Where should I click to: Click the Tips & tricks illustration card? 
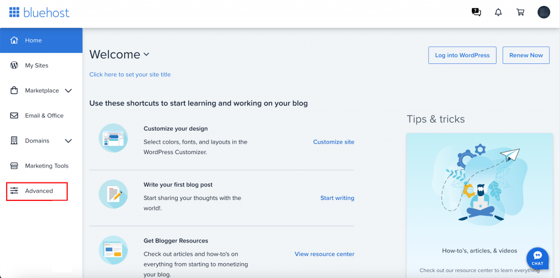point(479,186)
